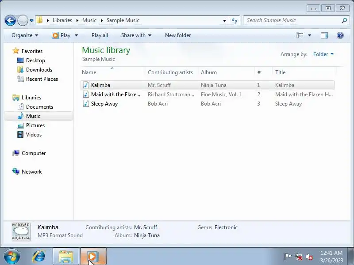Select the Kalimba file icon
Image resolution: width=354 pixels, height=265 pixels.
tap(86, 85)
